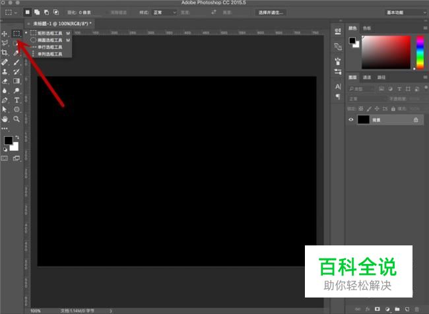Image resolution: width=429 pixels, height=314 pixels.
Task: Open the selection Style dropdown
Action: (164, 13)
